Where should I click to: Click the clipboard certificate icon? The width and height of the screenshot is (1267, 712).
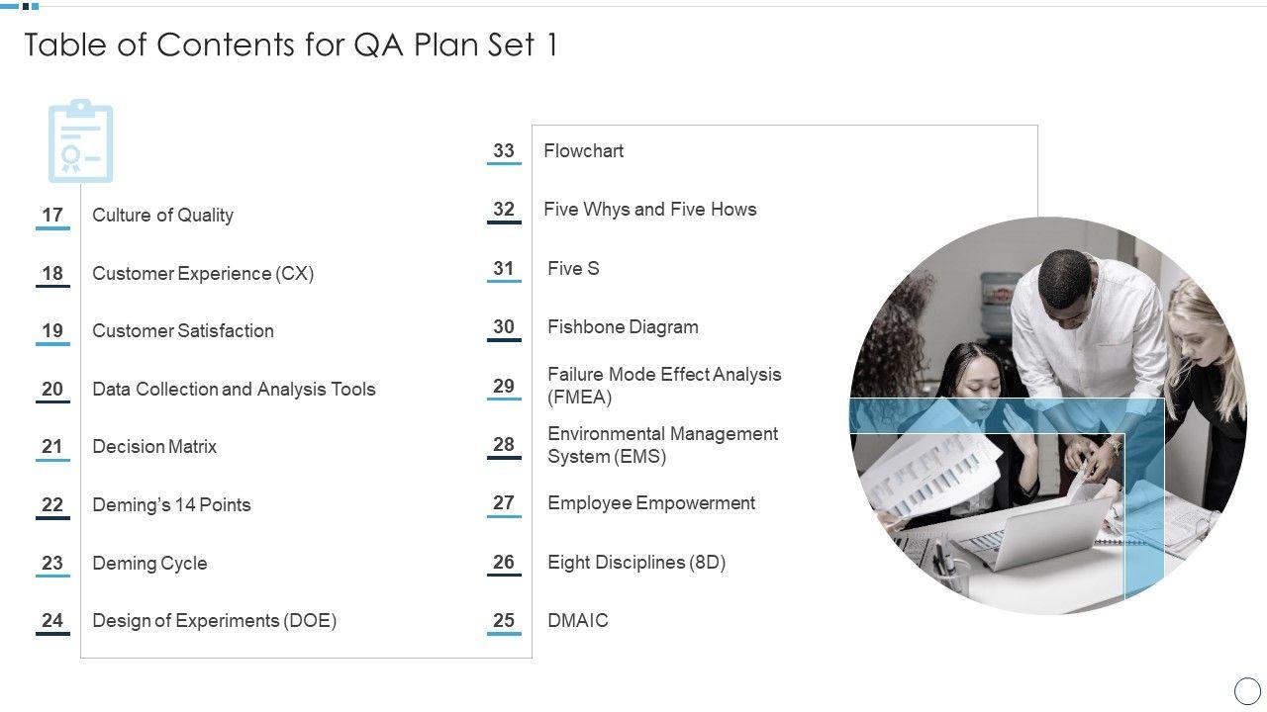coord(80,140)
